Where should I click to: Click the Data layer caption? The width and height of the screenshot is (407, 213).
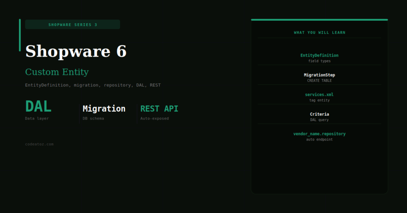[37, 118]
